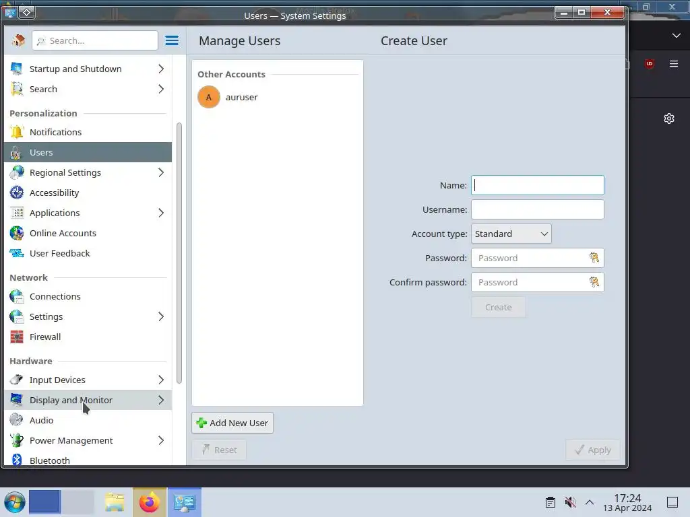Click the Connections network icon
This screenshot has height=517, width=690.
17,296
